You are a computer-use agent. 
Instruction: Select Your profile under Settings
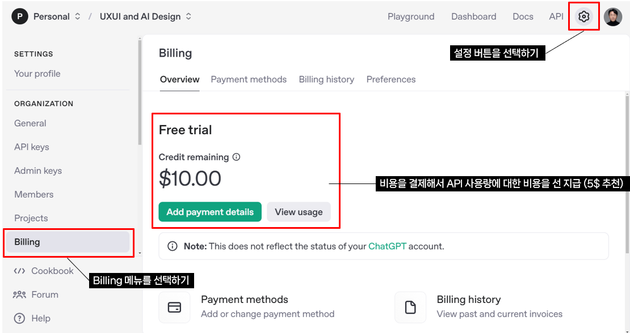[x=37, y=74]
